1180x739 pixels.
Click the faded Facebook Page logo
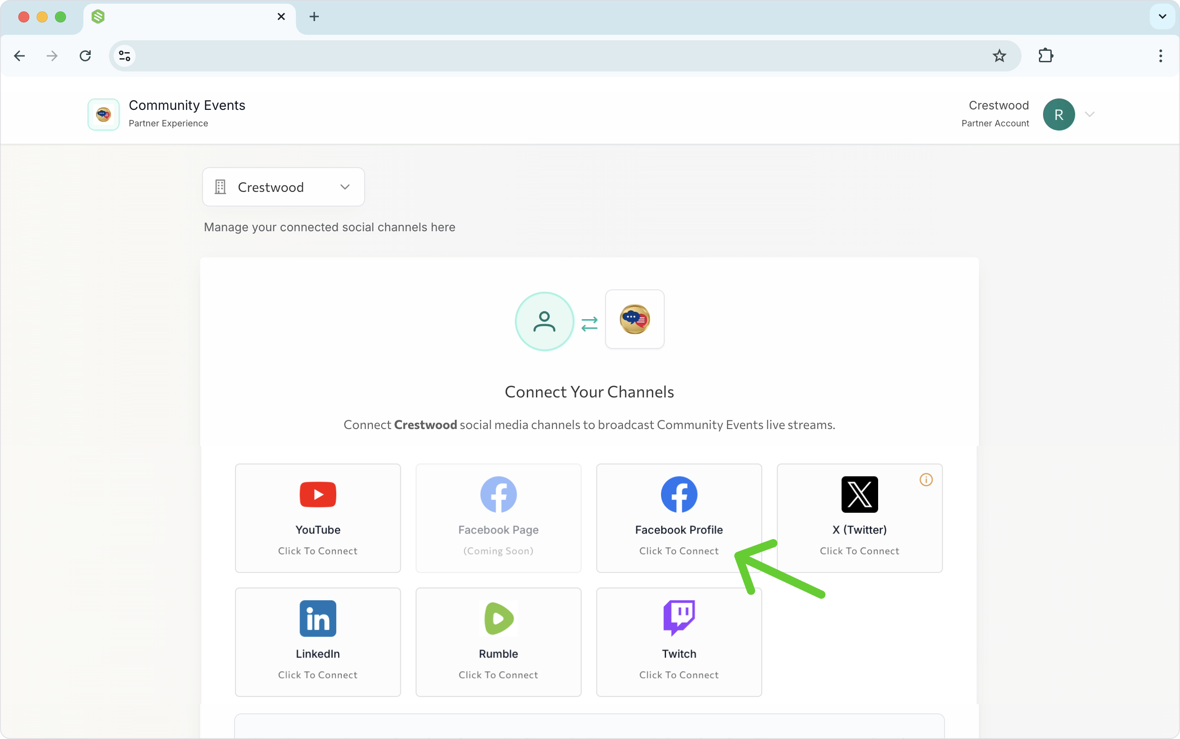498,494
